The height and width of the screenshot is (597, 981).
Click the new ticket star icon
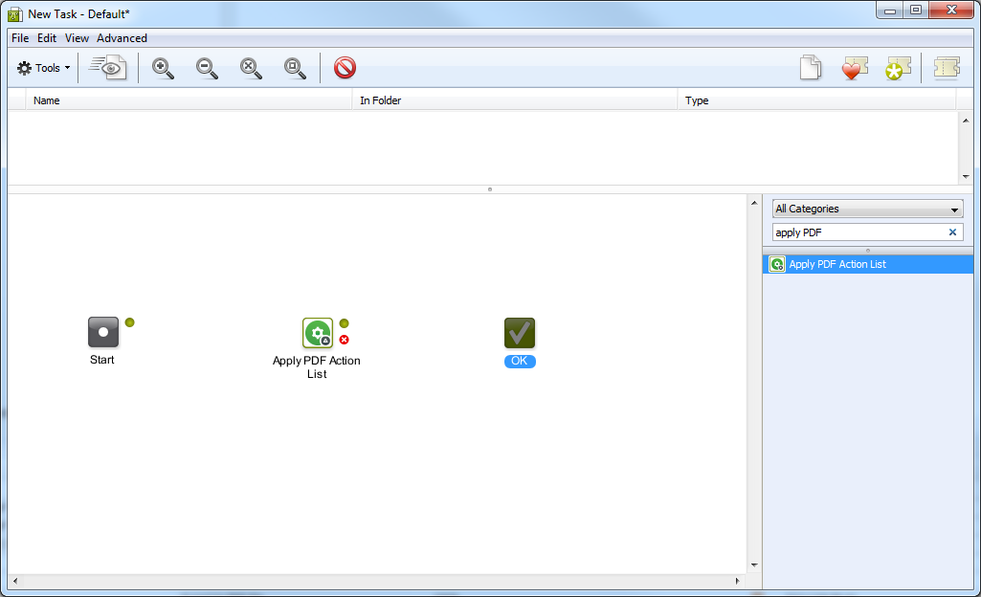(x=898, y=68)
